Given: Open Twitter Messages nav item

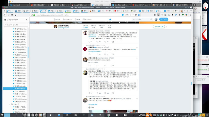Looking at the screenshot, I should pyautogui.click(x=87, y=19).
